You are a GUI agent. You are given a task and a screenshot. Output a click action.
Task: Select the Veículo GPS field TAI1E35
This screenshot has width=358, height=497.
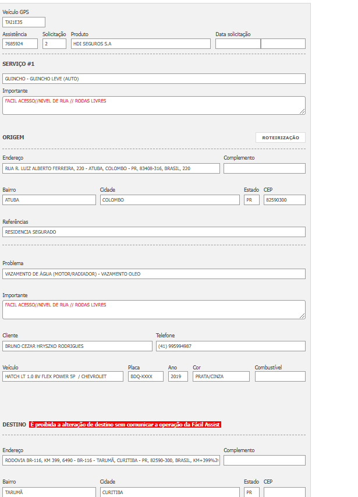24,22
